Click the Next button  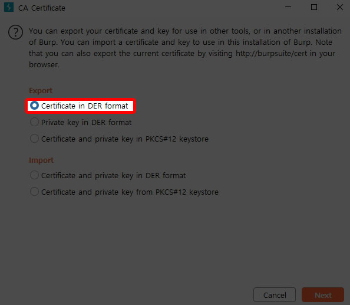[x=323, y=295]
